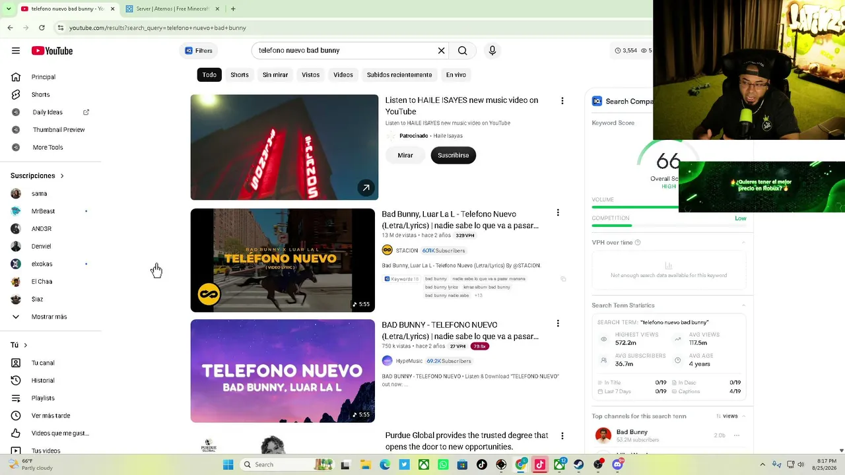Open Steam from the taskbar
Image resolution: width=845 pixels, height=475 pixels.
coord(579,464)
